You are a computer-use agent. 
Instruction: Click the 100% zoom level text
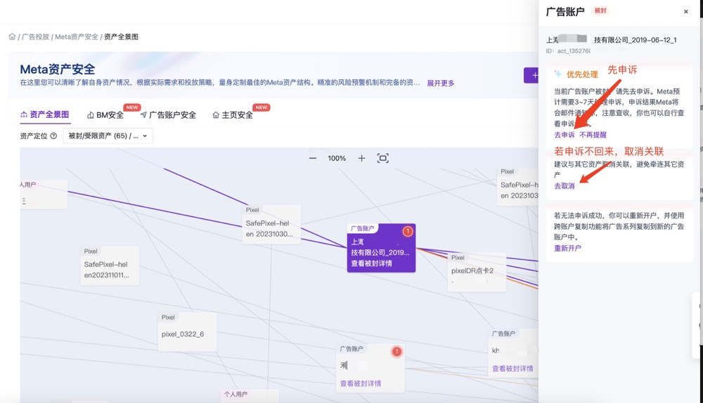337,158
